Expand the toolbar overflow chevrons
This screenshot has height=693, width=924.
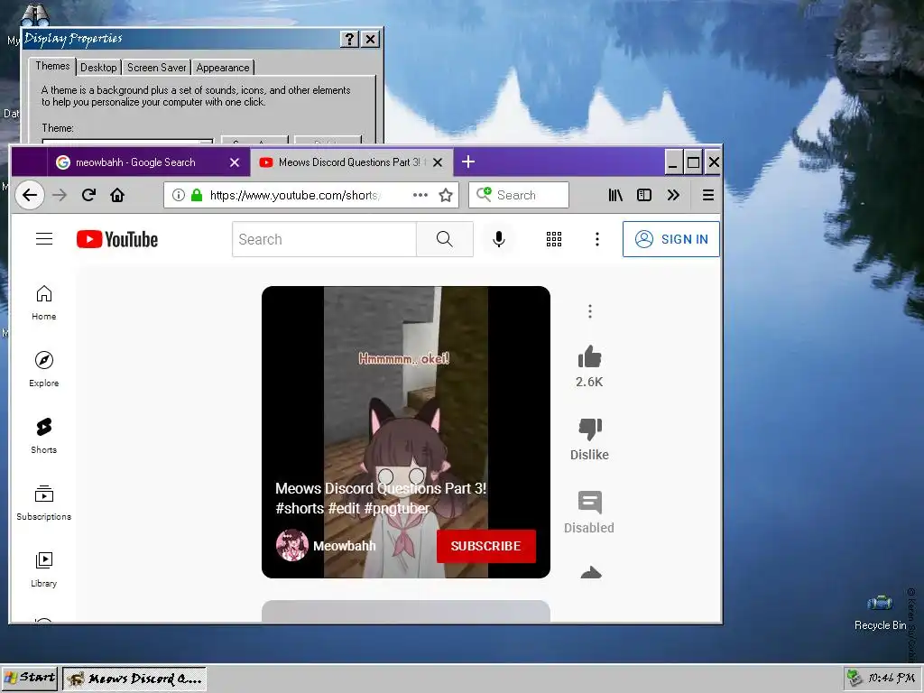[x=673, y=195]
